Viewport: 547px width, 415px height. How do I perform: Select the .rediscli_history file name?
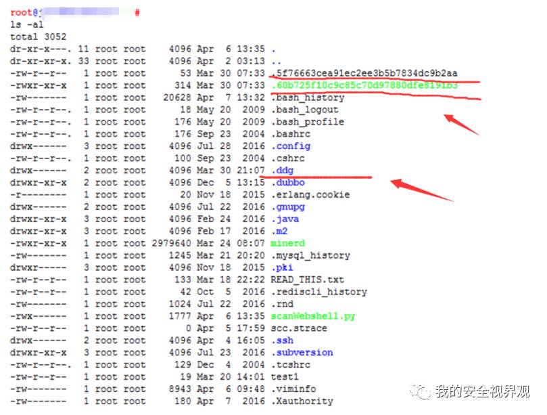point(319,292)
